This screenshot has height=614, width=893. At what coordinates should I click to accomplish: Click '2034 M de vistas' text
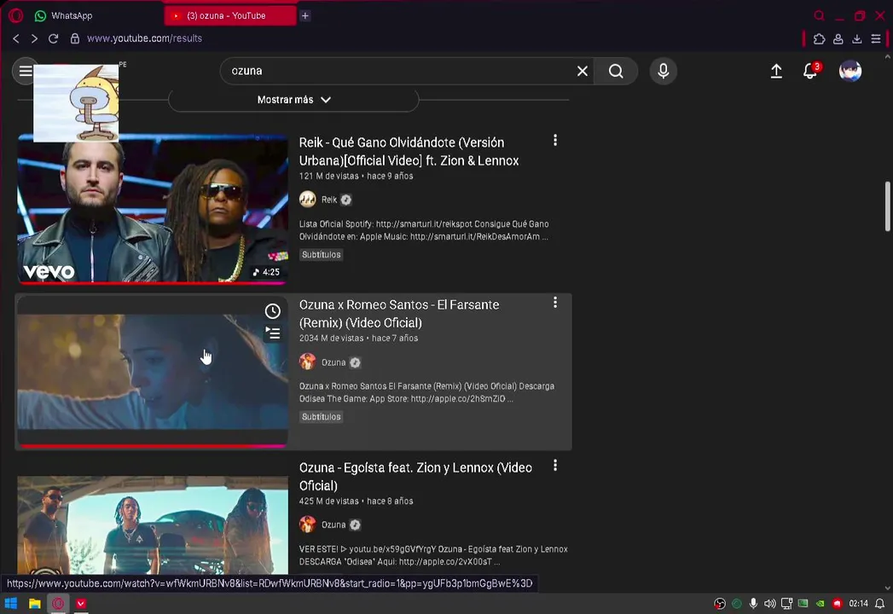(331, 339)
